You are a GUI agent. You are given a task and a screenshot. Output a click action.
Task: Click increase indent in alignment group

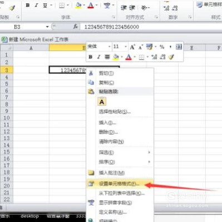(x=132, y=8)
